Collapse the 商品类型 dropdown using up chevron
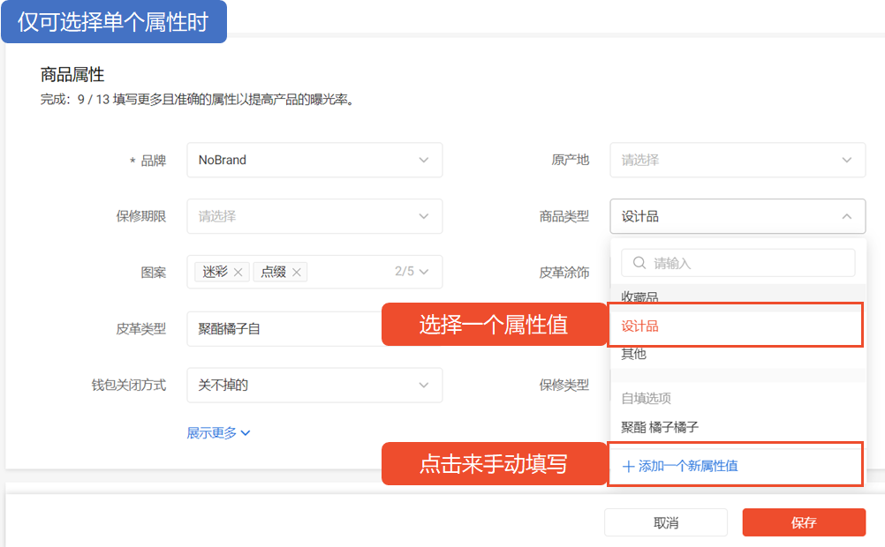Viewport: 885px width, 547px height. pos(846,216)
